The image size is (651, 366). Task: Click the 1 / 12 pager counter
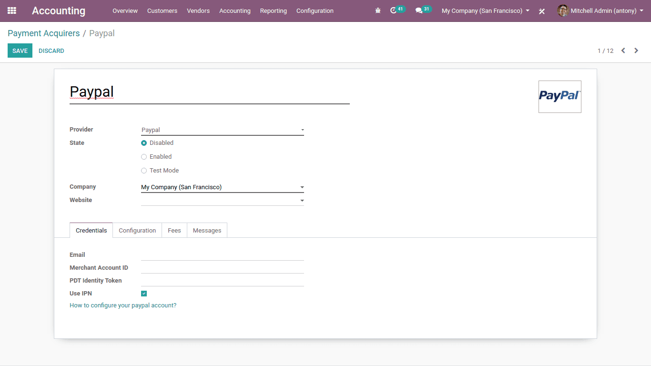605,51
